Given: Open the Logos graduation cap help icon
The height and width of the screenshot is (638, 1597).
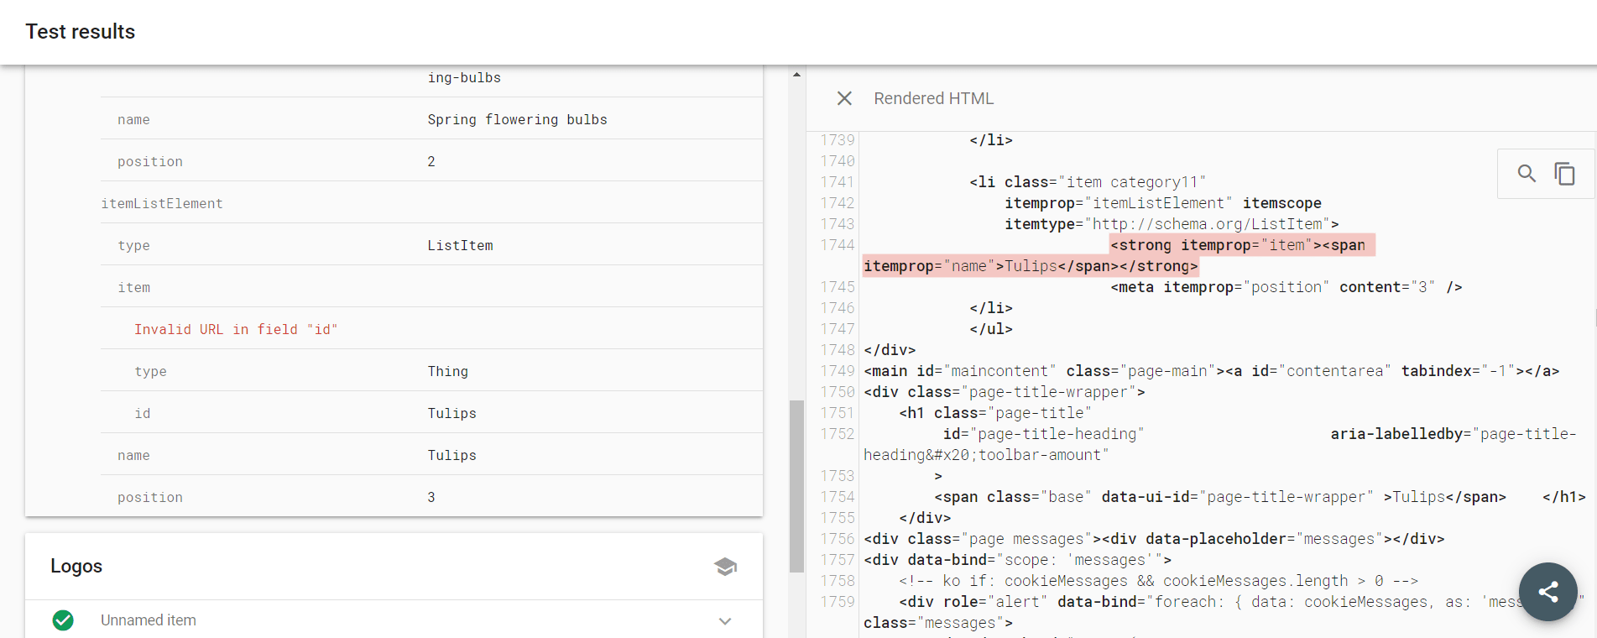Looking at the screenshot, I should pos(725,567).
